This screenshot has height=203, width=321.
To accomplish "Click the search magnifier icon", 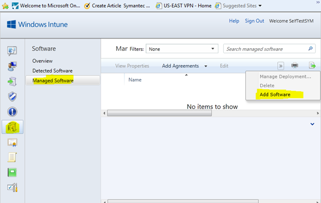I will (x=310, y=49).
